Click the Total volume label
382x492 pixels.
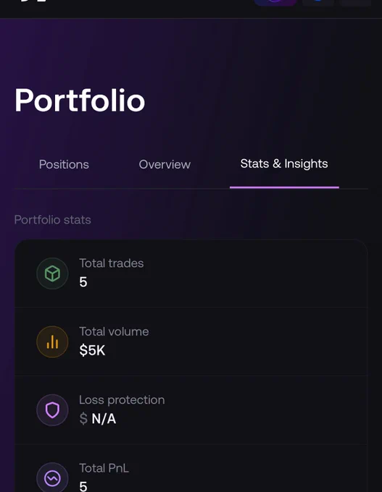[x=114, y=331]
